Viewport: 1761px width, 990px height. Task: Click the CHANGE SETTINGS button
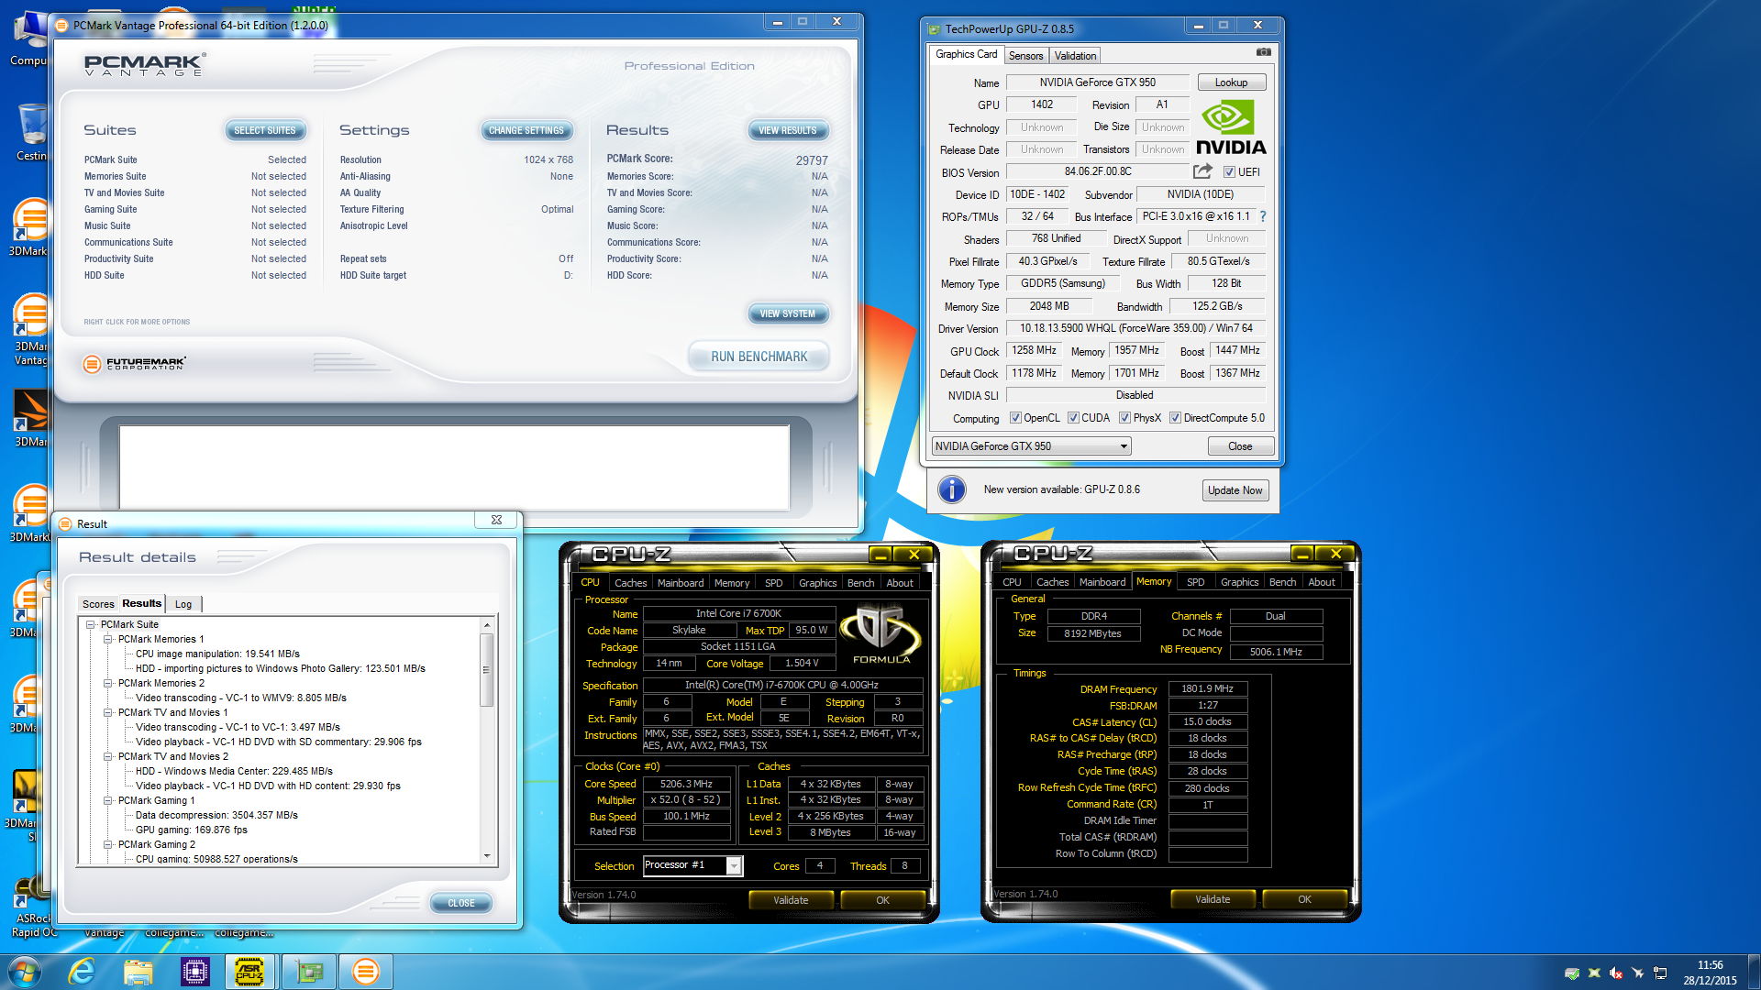pyautogui.click(x=526, y=131)
